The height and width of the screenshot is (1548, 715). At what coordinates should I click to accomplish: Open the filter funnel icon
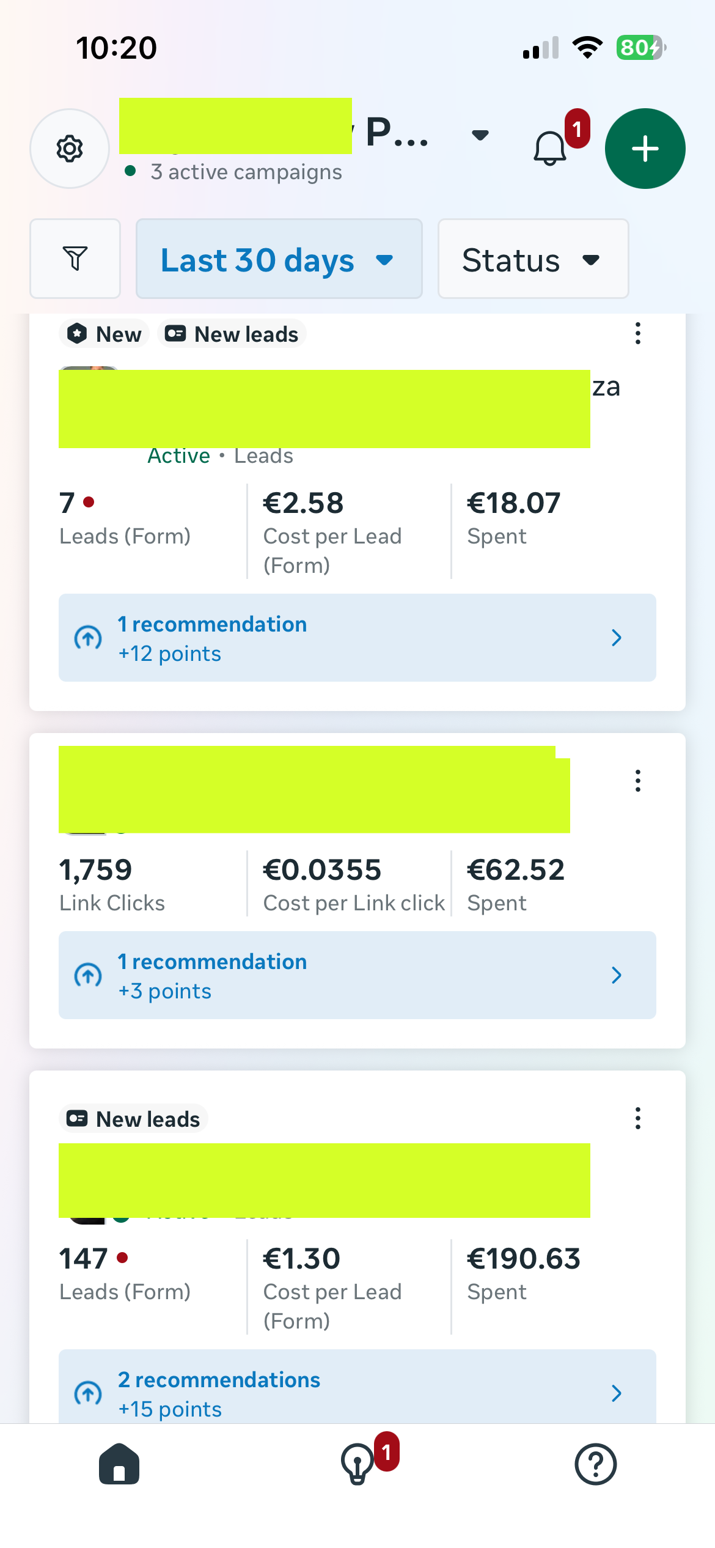(x=75, y=259)
